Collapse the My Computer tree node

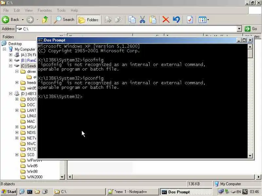point(4,49)
